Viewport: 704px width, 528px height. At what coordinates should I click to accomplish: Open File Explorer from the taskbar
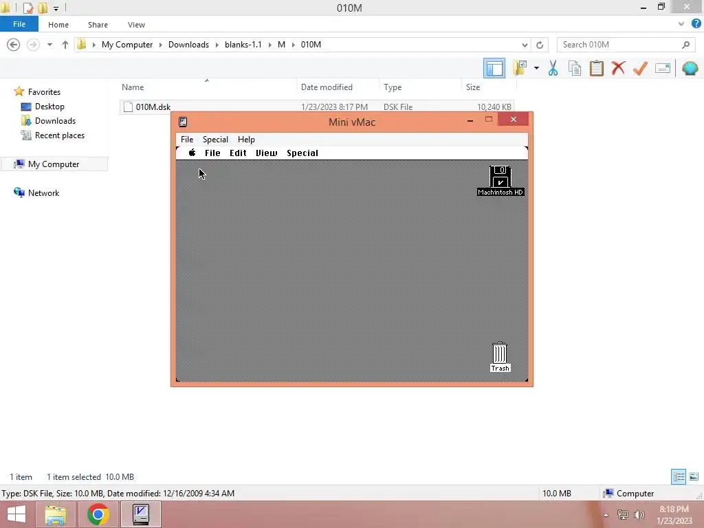coord(55,514)
